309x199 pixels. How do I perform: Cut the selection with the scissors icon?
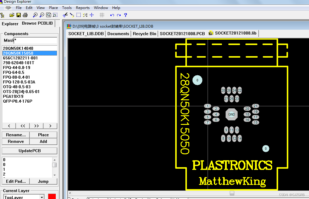tap(65, 15)
